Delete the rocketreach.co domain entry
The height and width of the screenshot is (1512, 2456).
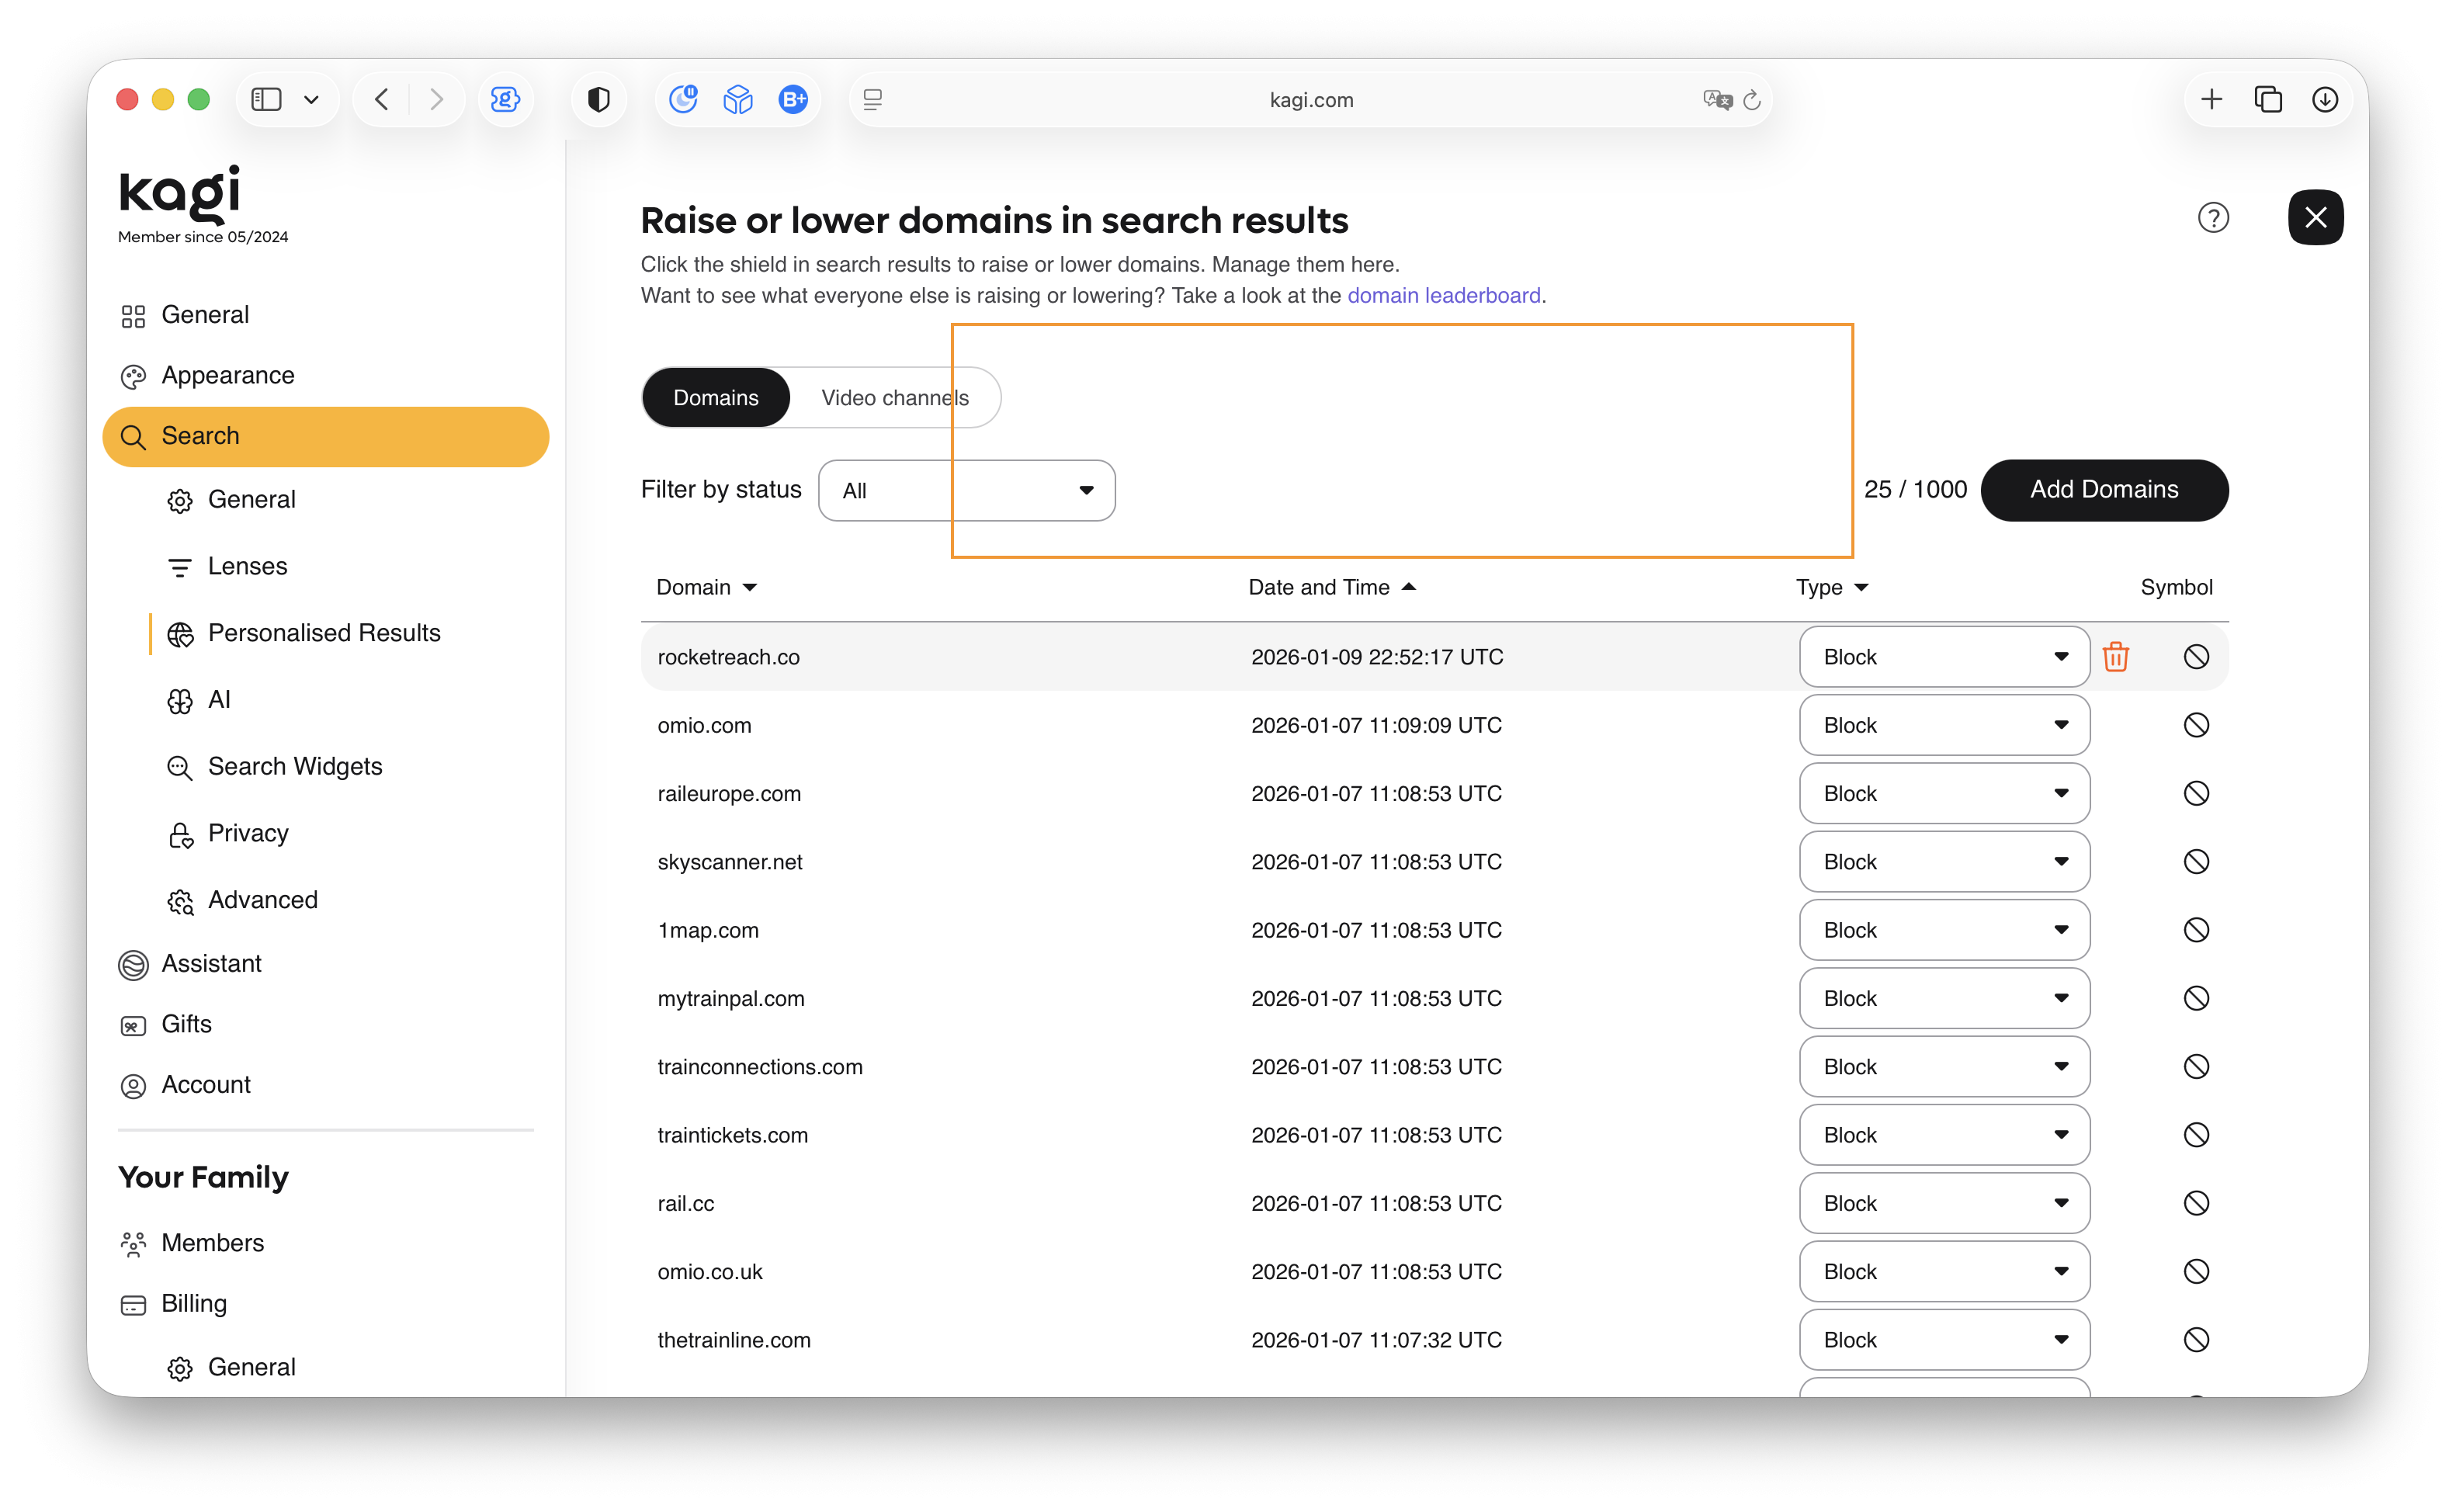click(2117, 656)
